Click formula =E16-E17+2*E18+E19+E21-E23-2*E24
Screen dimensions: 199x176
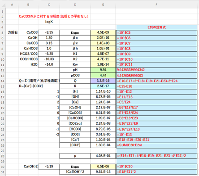pos(156,81)
